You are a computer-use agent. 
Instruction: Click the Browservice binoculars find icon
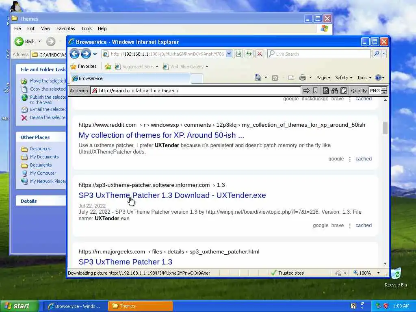point(335,91)
